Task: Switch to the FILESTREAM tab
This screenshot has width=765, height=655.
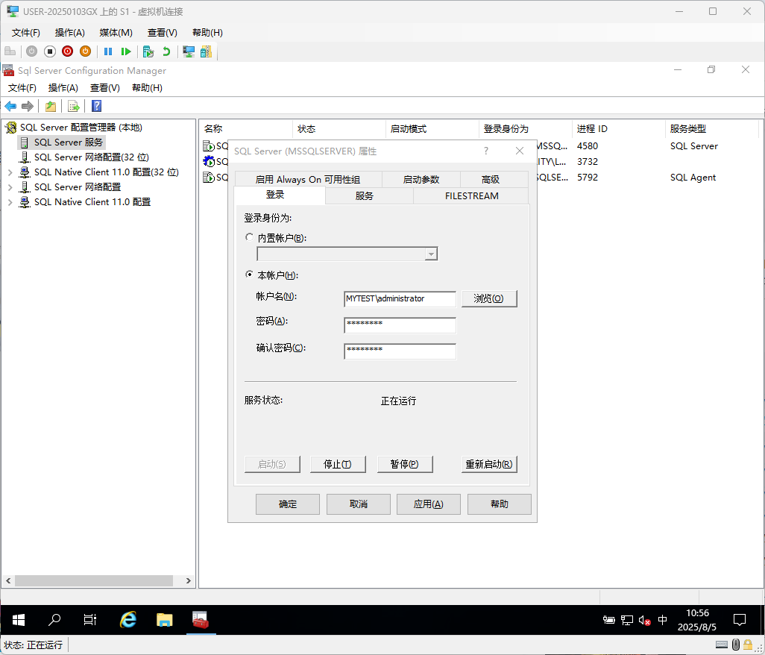Action: point(471,195)
